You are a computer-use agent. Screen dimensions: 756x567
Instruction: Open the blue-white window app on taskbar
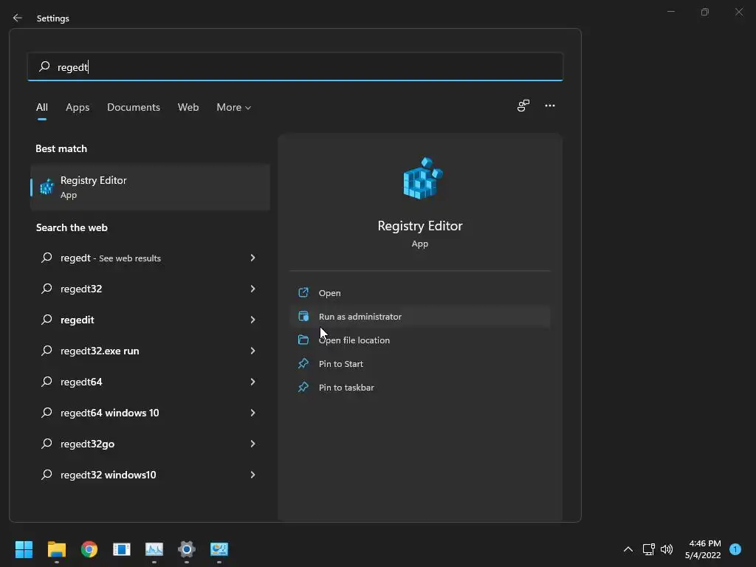click(x=122, y=549)
